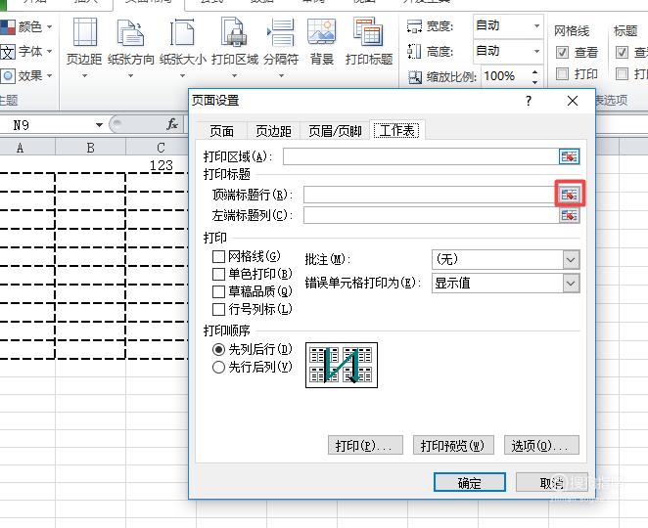Select the 先列后行(D) radio option
Image resolution: width=648 pixels, height=528 pixels.
click(218, 350)
